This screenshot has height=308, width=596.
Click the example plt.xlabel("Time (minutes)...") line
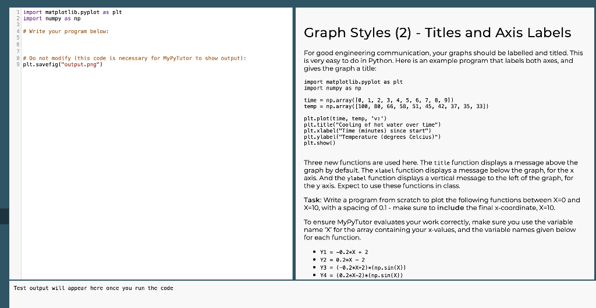pyautogui.click(x=368, y=131)
